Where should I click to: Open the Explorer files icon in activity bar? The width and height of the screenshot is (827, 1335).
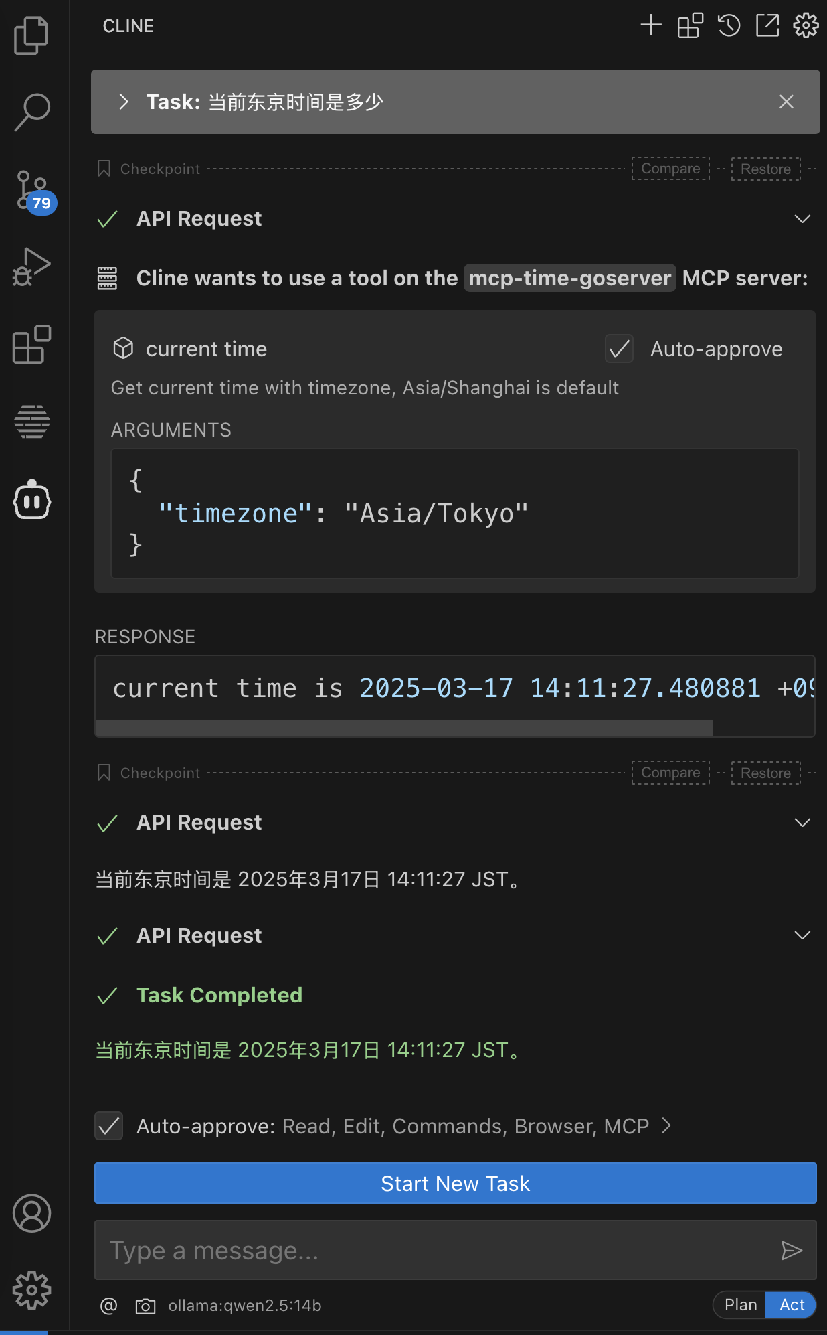31,35
